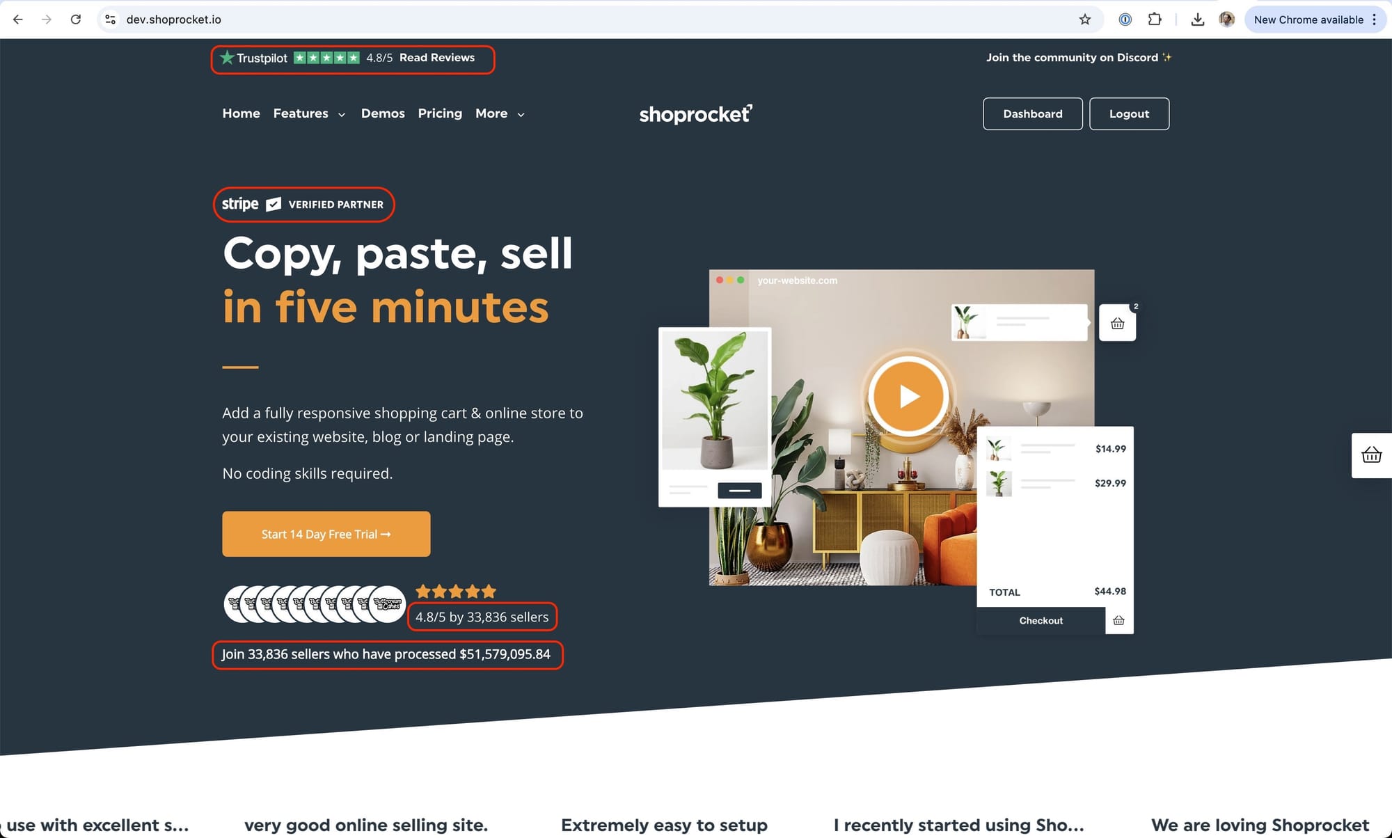Click the 'very good online selling site.' review

pos(366,825)
